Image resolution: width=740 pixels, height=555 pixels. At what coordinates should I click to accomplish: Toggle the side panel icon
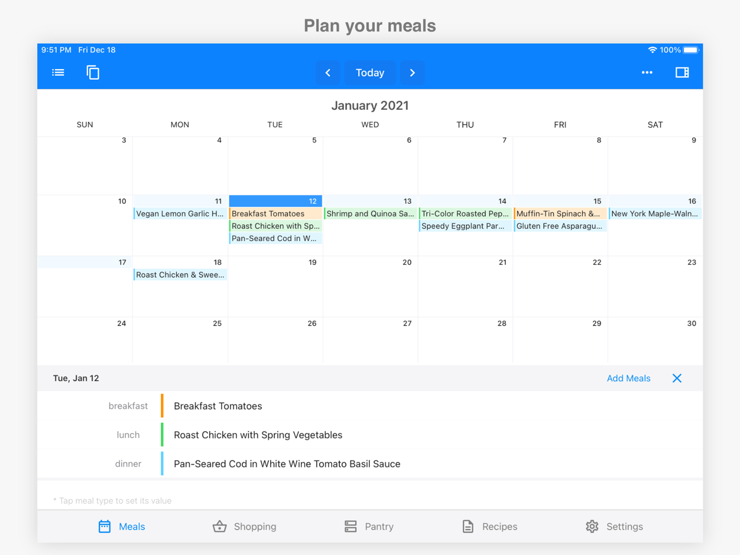[x=682, y=73]
